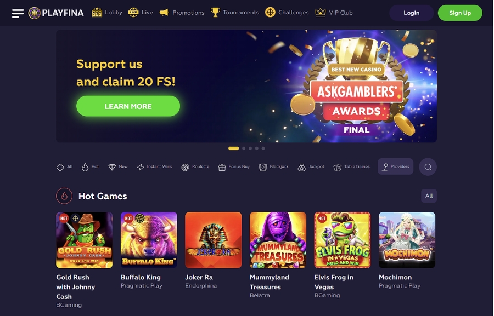Show Jackpot games category
This screenshot has width=494, height=316.
pos(311,167)
